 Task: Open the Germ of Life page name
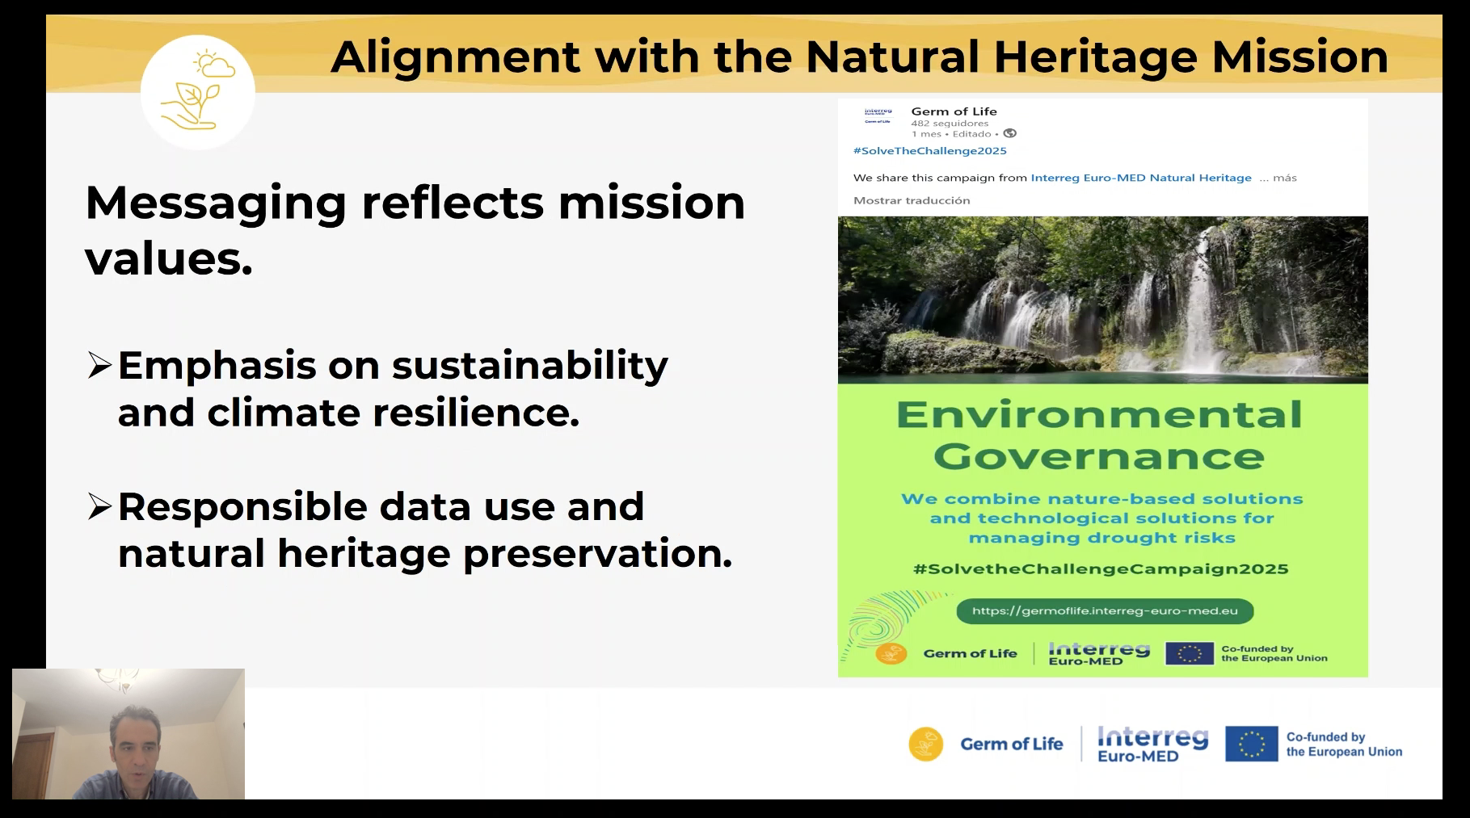954,111
